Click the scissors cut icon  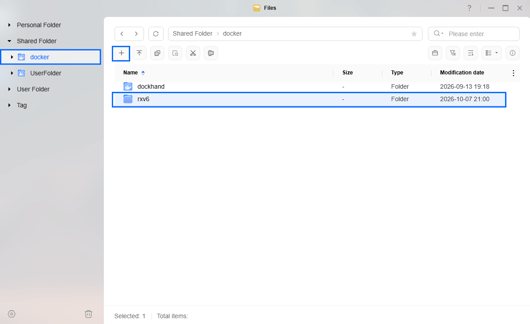193,53
